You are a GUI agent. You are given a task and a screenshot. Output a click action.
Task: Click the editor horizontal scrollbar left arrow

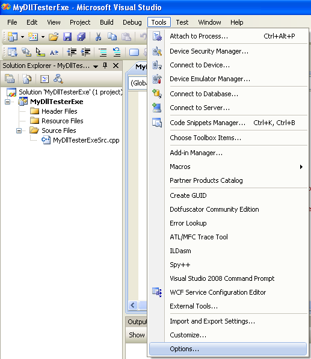(133, 305)
